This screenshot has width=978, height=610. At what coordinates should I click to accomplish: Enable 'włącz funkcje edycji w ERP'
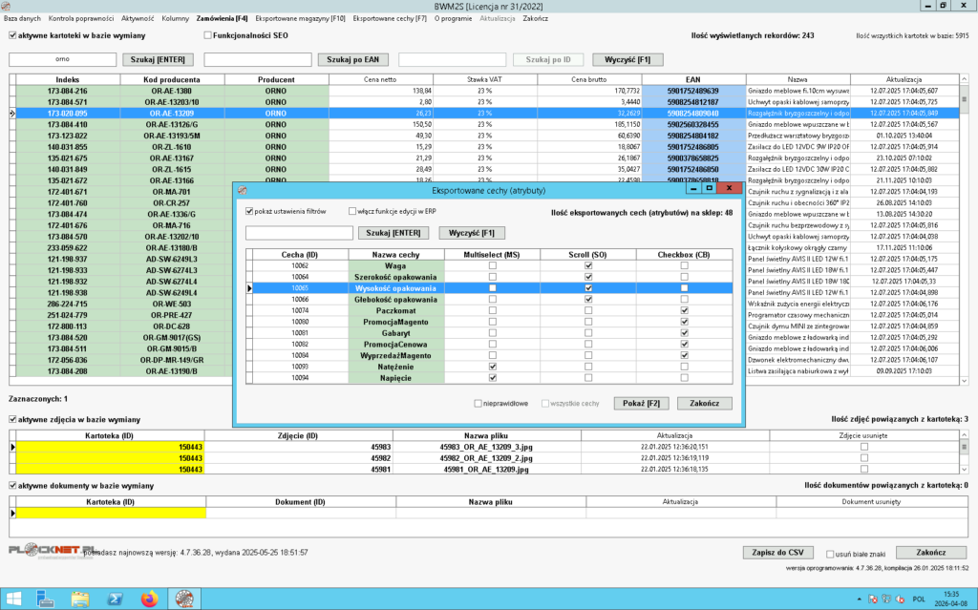tap(353, 211)
